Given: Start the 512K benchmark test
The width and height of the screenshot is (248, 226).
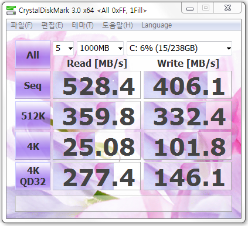Looking at the screenshot, I should click(x=33, y=115).
